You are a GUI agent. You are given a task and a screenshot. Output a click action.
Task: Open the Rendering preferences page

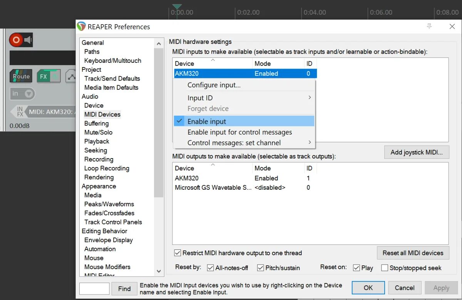click(99, 177)
